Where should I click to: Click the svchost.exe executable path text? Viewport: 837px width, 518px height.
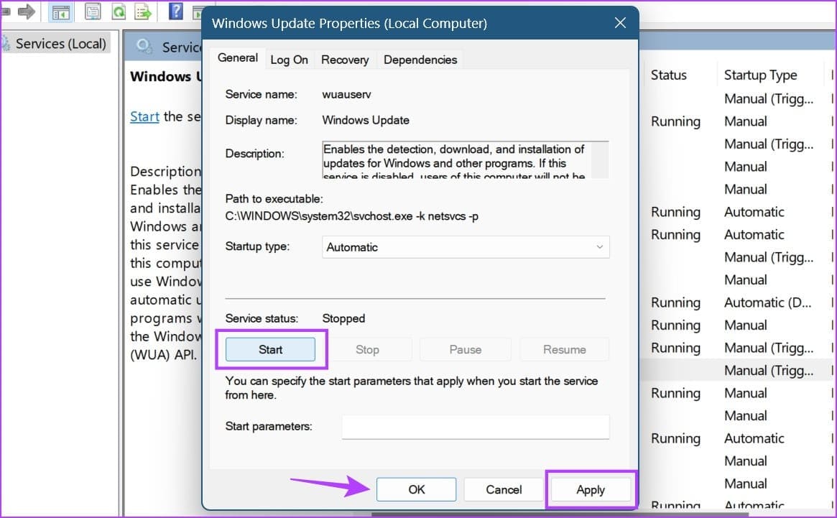[352, 216]
